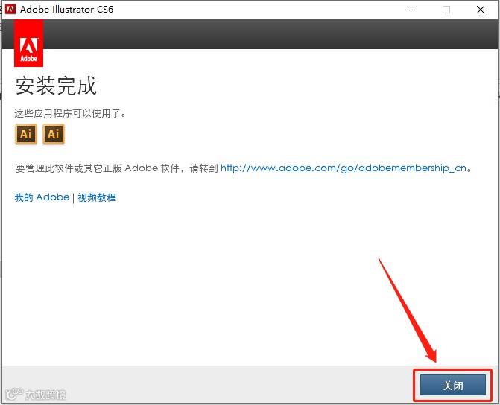The width and height of the screenshot is (500, 405).
Task: Click the first Ai application icon
Action: pos(26,134)
